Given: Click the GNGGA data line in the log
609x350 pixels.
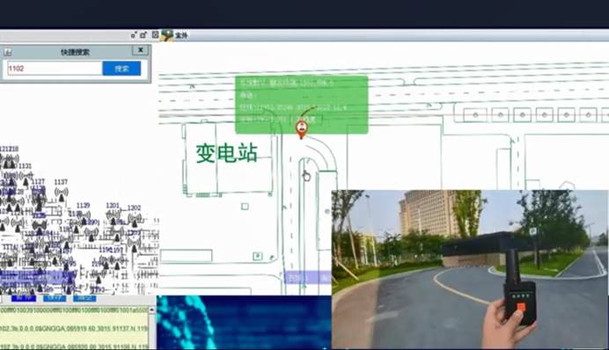Looking at the screenshot, I should [x=74, y=328].
